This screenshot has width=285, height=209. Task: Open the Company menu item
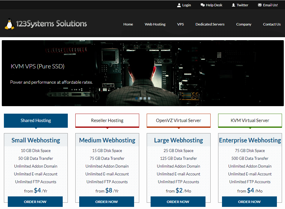[x=244, y=24]
